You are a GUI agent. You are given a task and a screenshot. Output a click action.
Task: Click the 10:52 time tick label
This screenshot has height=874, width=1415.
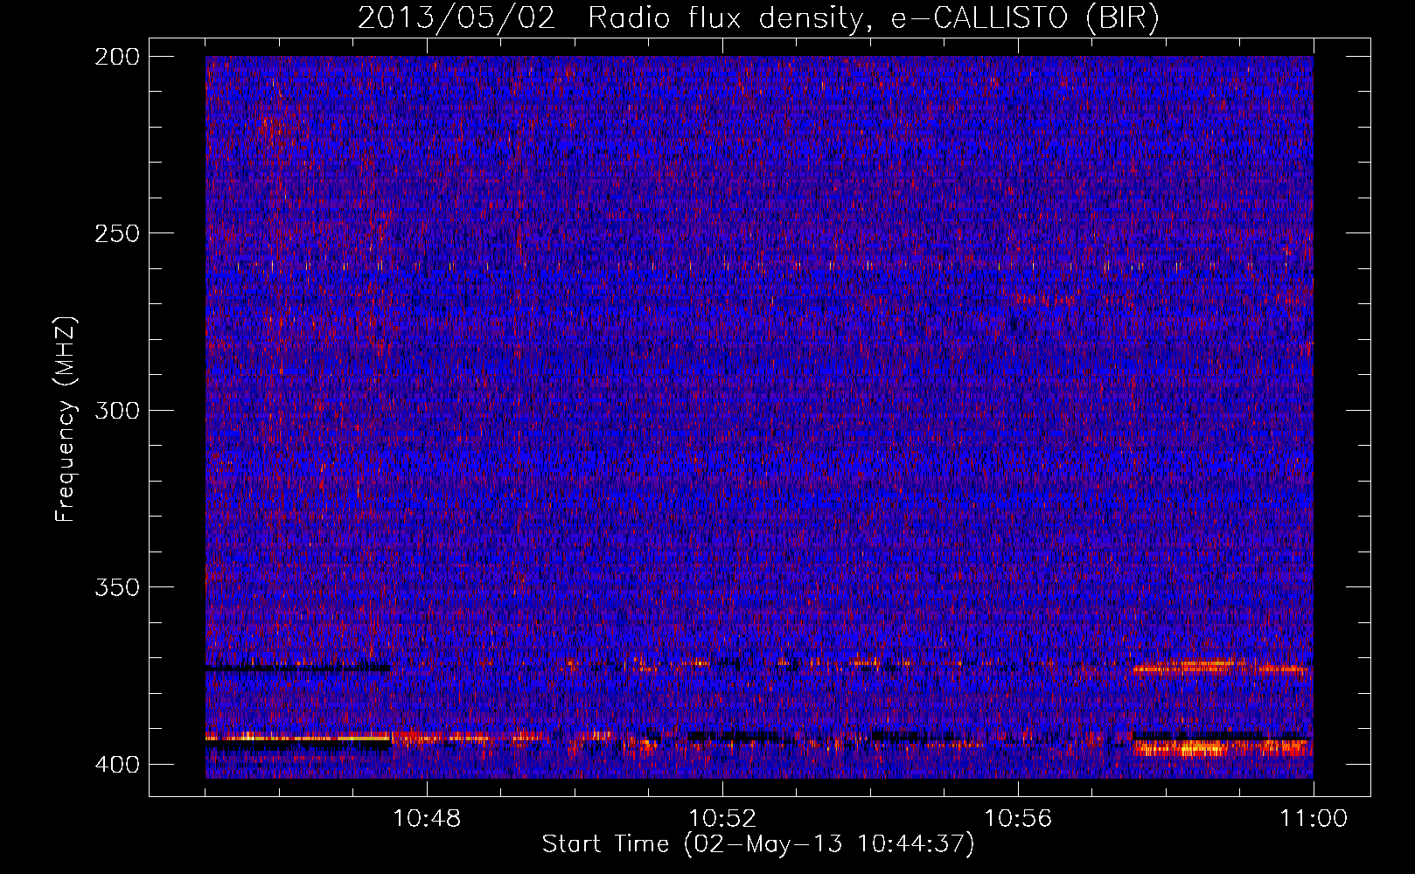tap(722, 819)
